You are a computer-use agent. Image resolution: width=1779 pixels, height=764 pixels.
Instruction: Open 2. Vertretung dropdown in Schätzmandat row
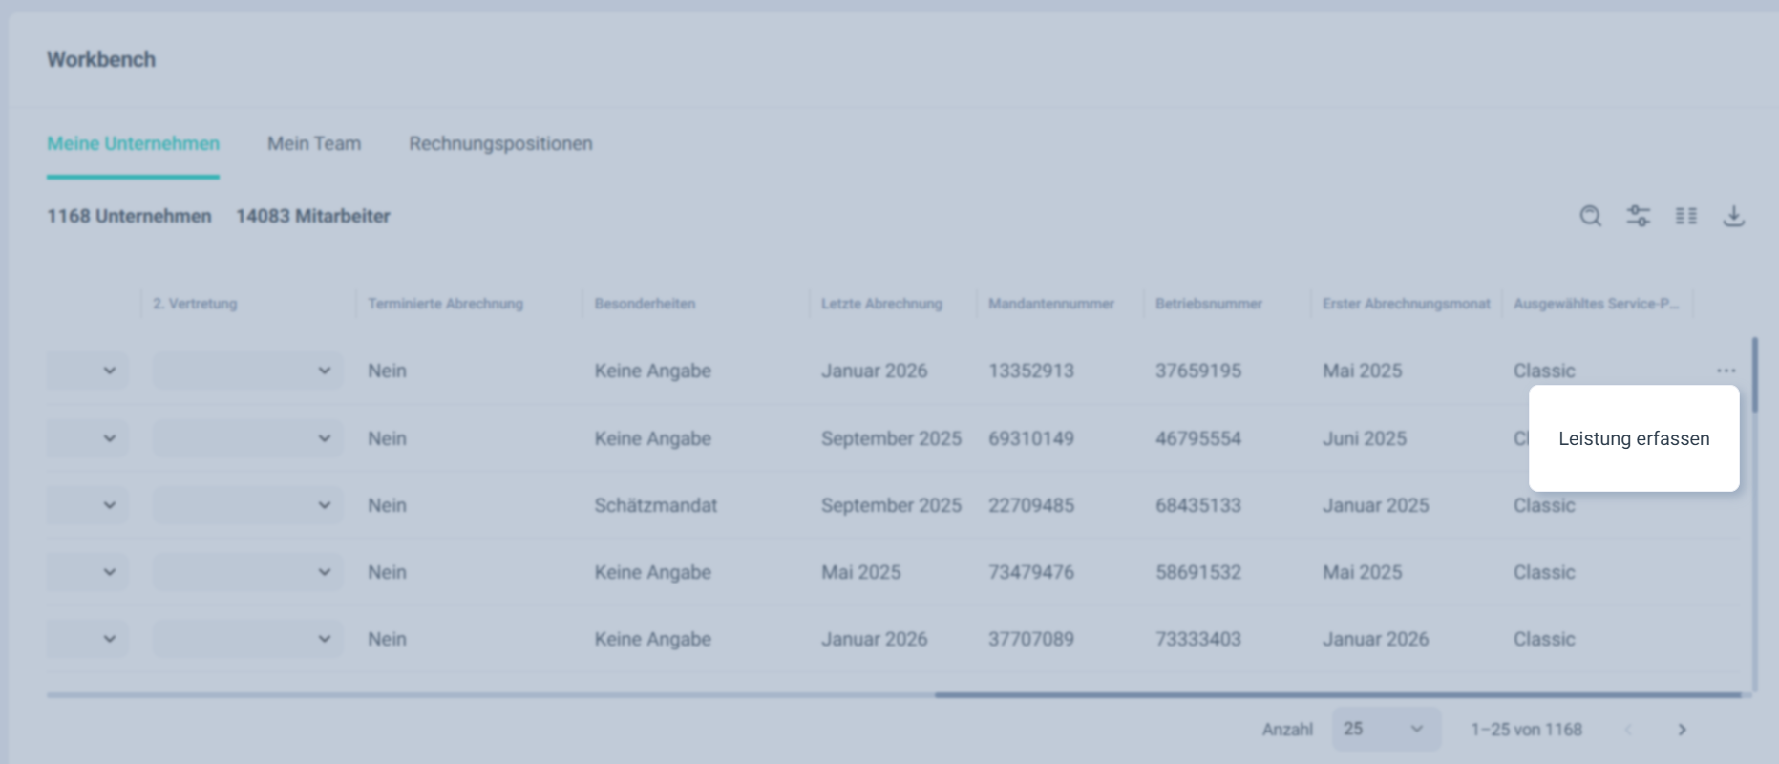[x=247, y=505]
